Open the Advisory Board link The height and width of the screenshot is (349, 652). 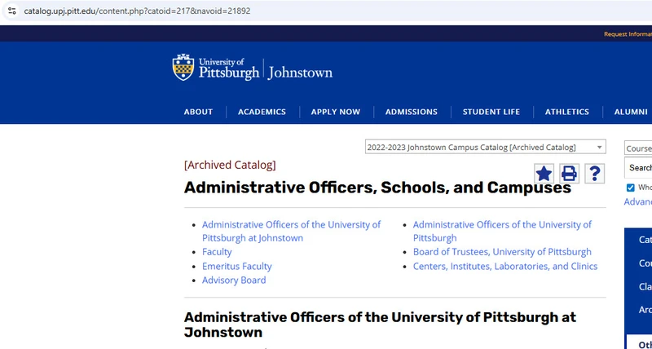[x=234, y=281]
